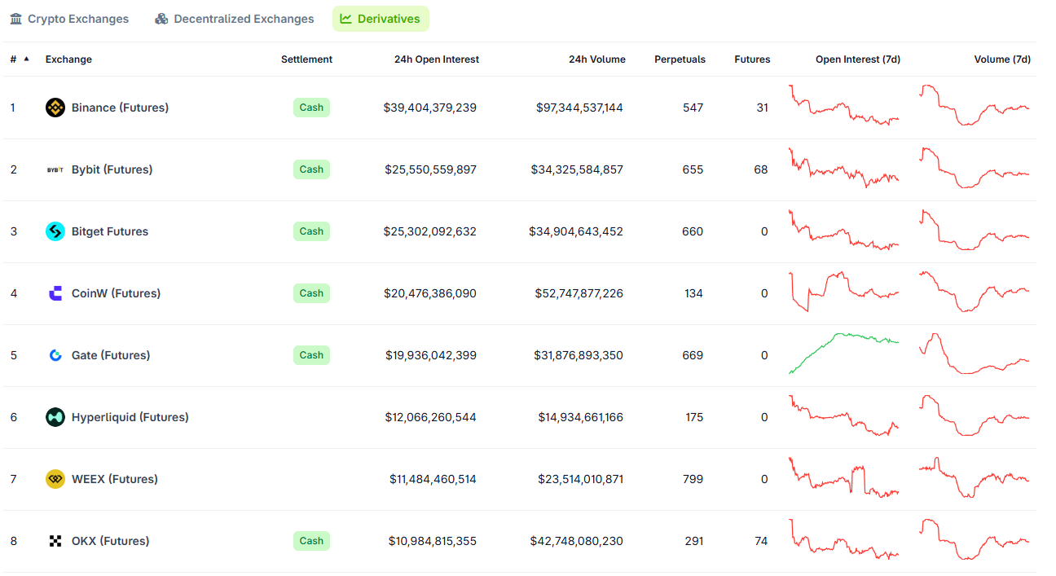Click the OKX exchange logo icon
1056x576 pixels.
click(x=55, y=541)
